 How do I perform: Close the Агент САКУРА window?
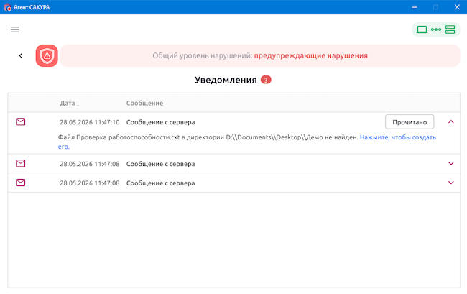[x=457, y=7]
